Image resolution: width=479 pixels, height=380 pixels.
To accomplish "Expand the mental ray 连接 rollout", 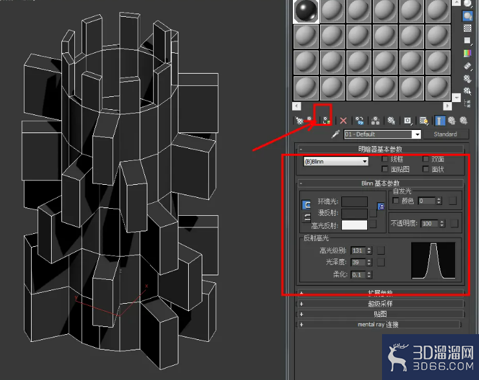I will (x=378, y=324).
